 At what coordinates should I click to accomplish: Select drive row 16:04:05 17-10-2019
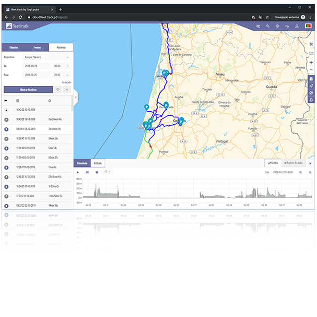click(37, 186)
